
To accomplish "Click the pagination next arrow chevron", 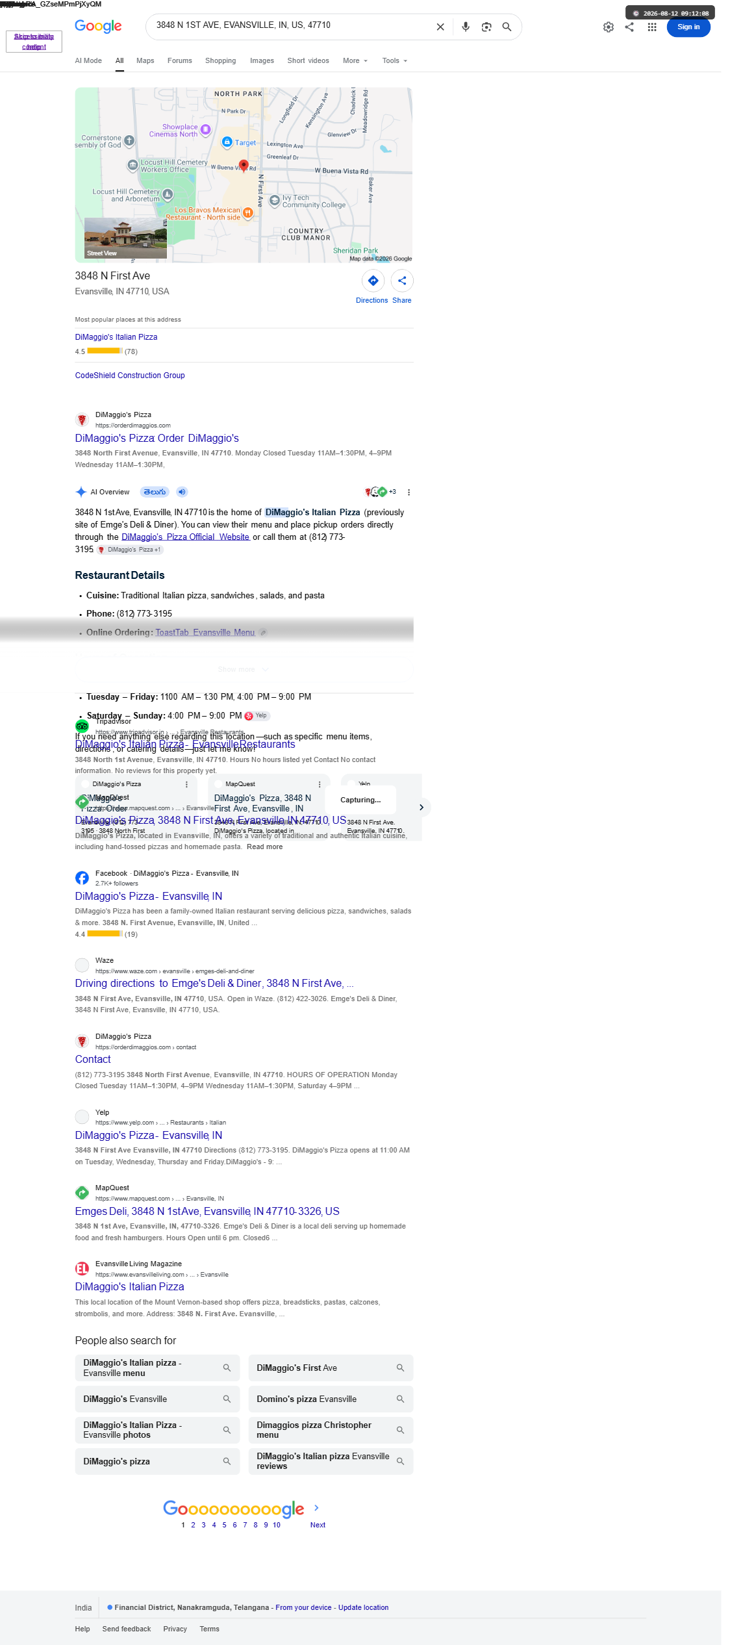I will pyautogui.click(x=316, y=1507).
